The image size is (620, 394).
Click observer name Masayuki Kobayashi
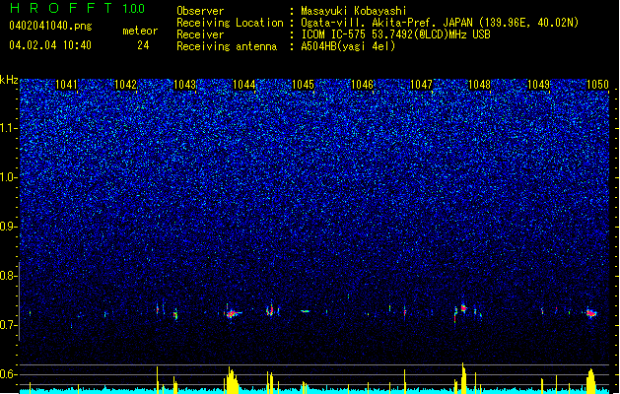(x=354, y=11)
